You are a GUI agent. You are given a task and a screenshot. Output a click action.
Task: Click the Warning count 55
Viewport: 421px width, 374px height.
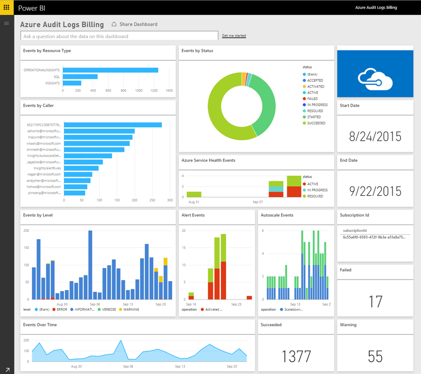click(x=375, y=356)
